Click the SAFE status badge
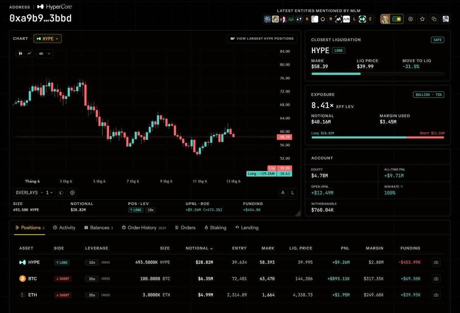Viewport: 460px width, 313px height. coord(437,40)
